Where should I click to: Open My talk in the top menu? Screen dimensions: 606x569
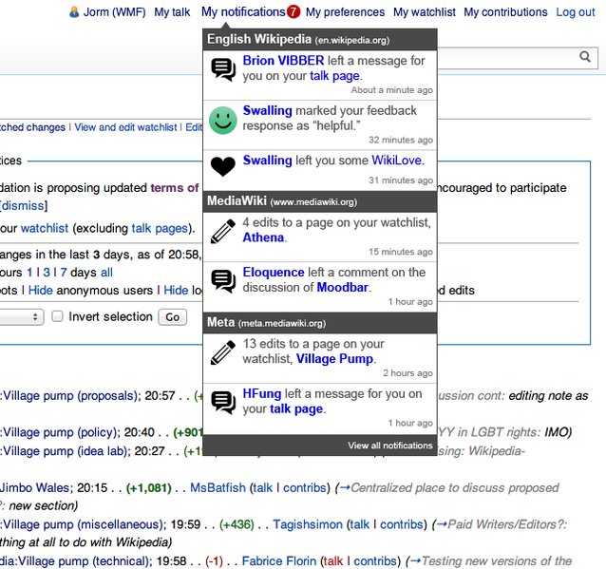(172, 12)
